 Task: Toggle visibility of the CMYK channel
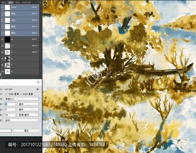2,7
